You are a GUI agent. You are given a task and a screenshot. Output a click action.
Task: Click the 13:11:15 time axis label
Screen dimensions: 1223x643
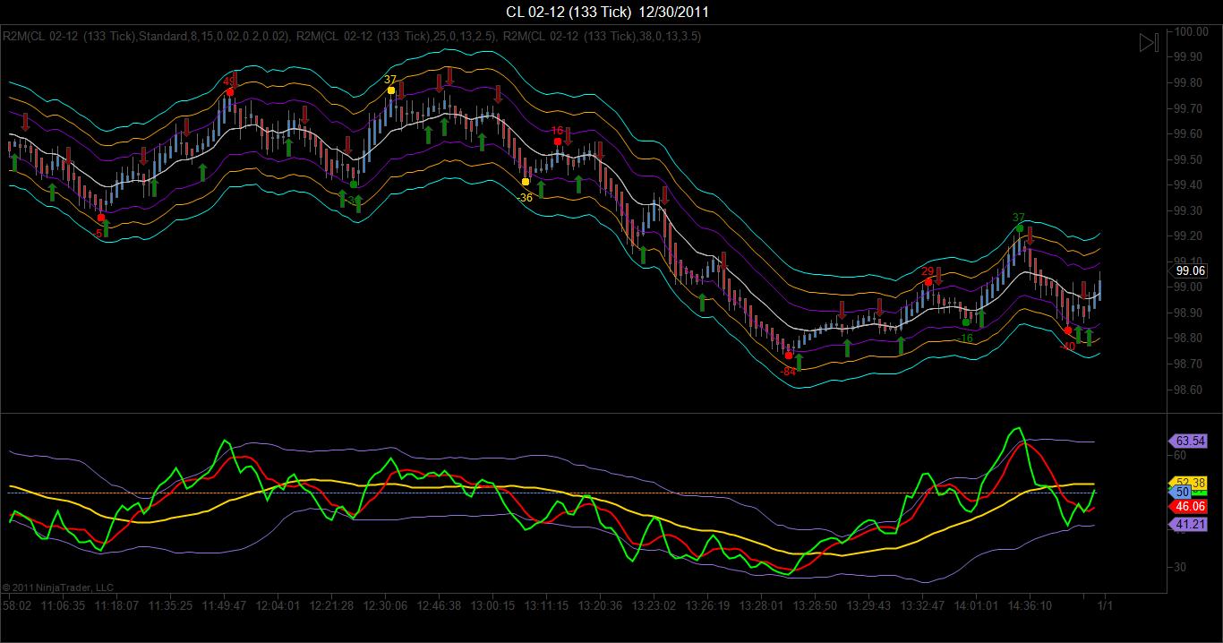(x=546, y=605)
